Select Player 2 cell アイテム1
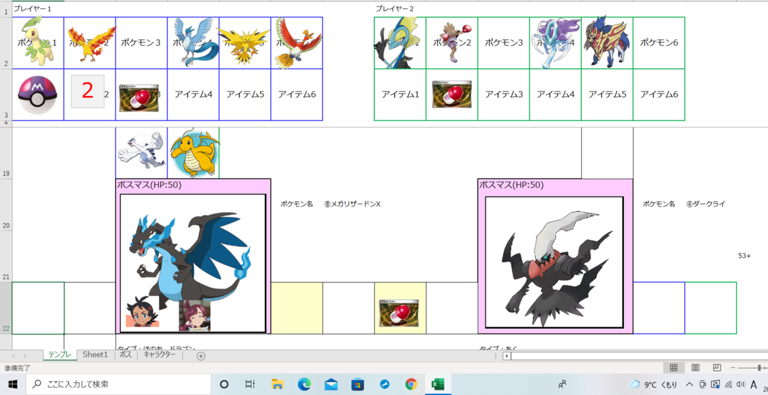The width and height of the screenshot is (768, 395). point(400,95)
